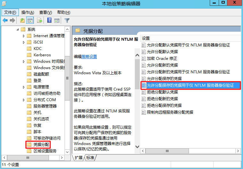243x169 pixels.
Task: Click the Filter funnel toolbar icon
Action: 67,20
